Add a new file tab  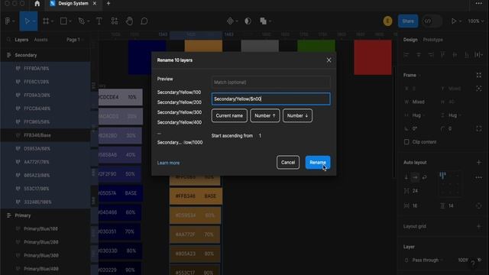[x=108, y=3]
